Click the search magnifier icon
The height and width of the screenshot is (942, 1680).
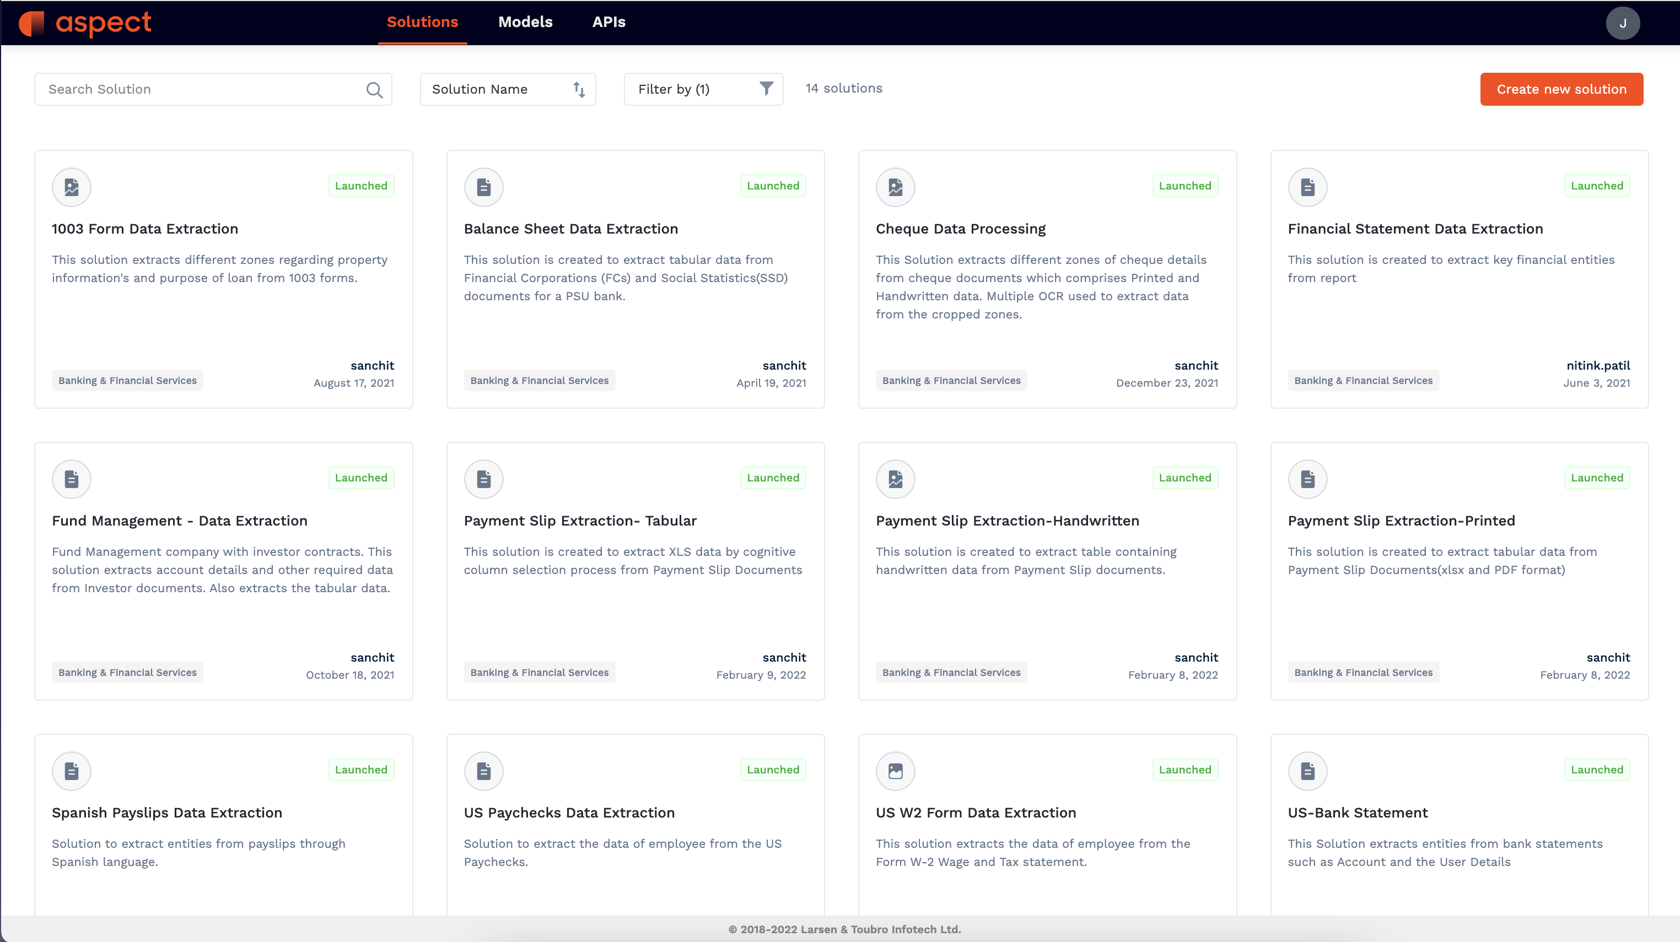374,89
